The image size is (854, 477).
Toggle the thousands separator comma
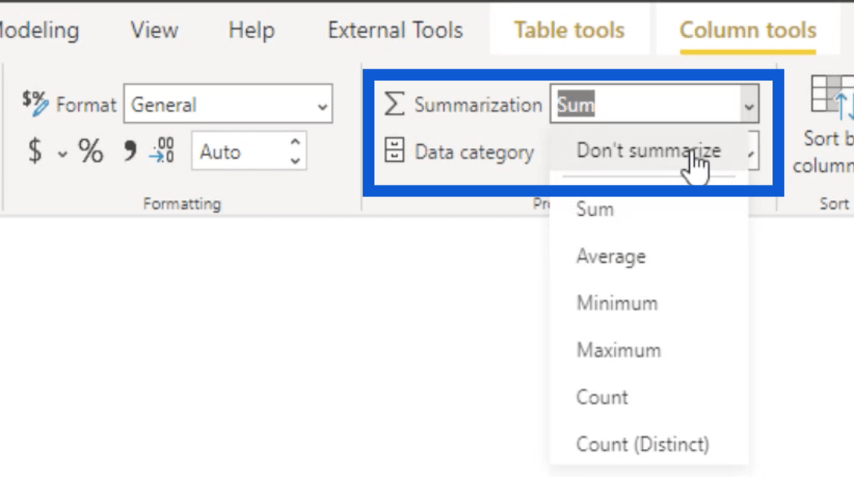click(130, 151)
